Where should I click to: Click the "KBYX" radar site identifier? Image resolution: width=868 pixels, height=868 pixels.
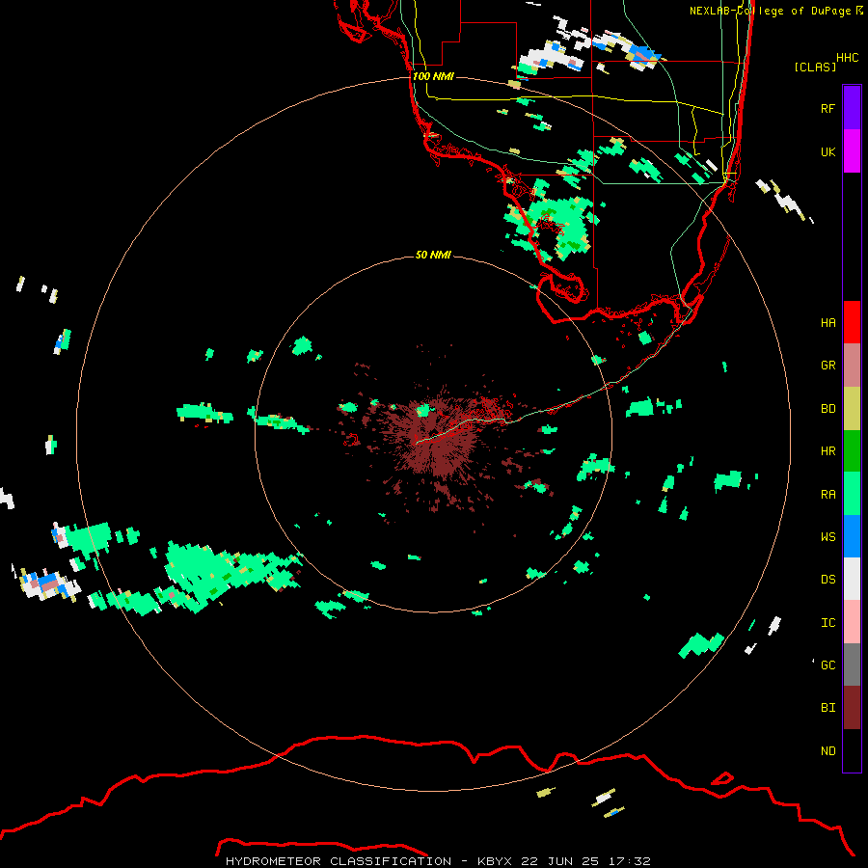pyautogui.click(x=495, y=861)
